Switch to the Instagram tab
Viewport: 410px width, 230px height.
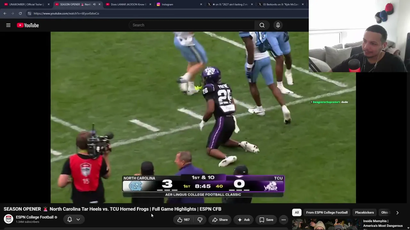179,4
